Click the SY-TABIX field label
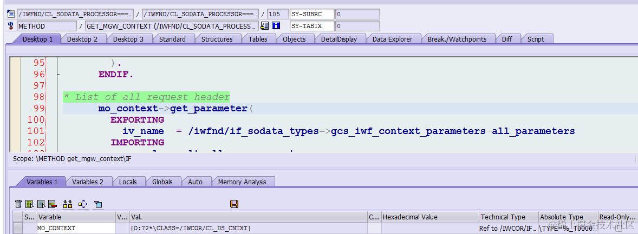 [x=312, y=26]
